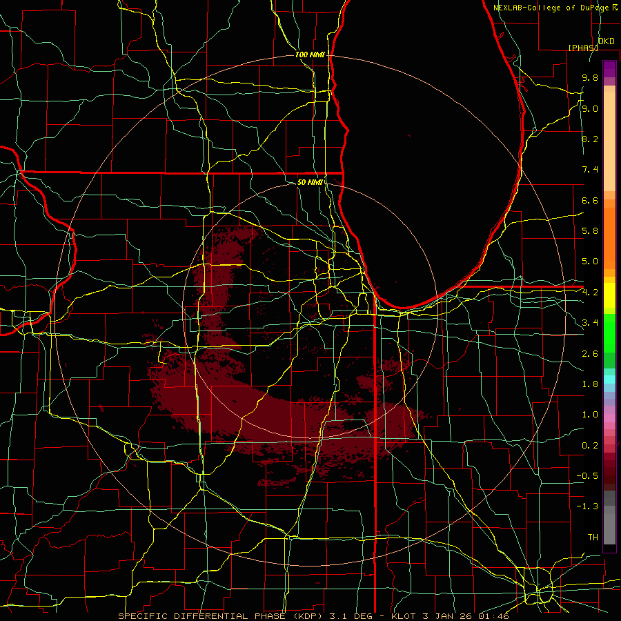This screenshot has width=621, height=621.
Task: Click the 9.0 scale value
Action: pos(590,108)
